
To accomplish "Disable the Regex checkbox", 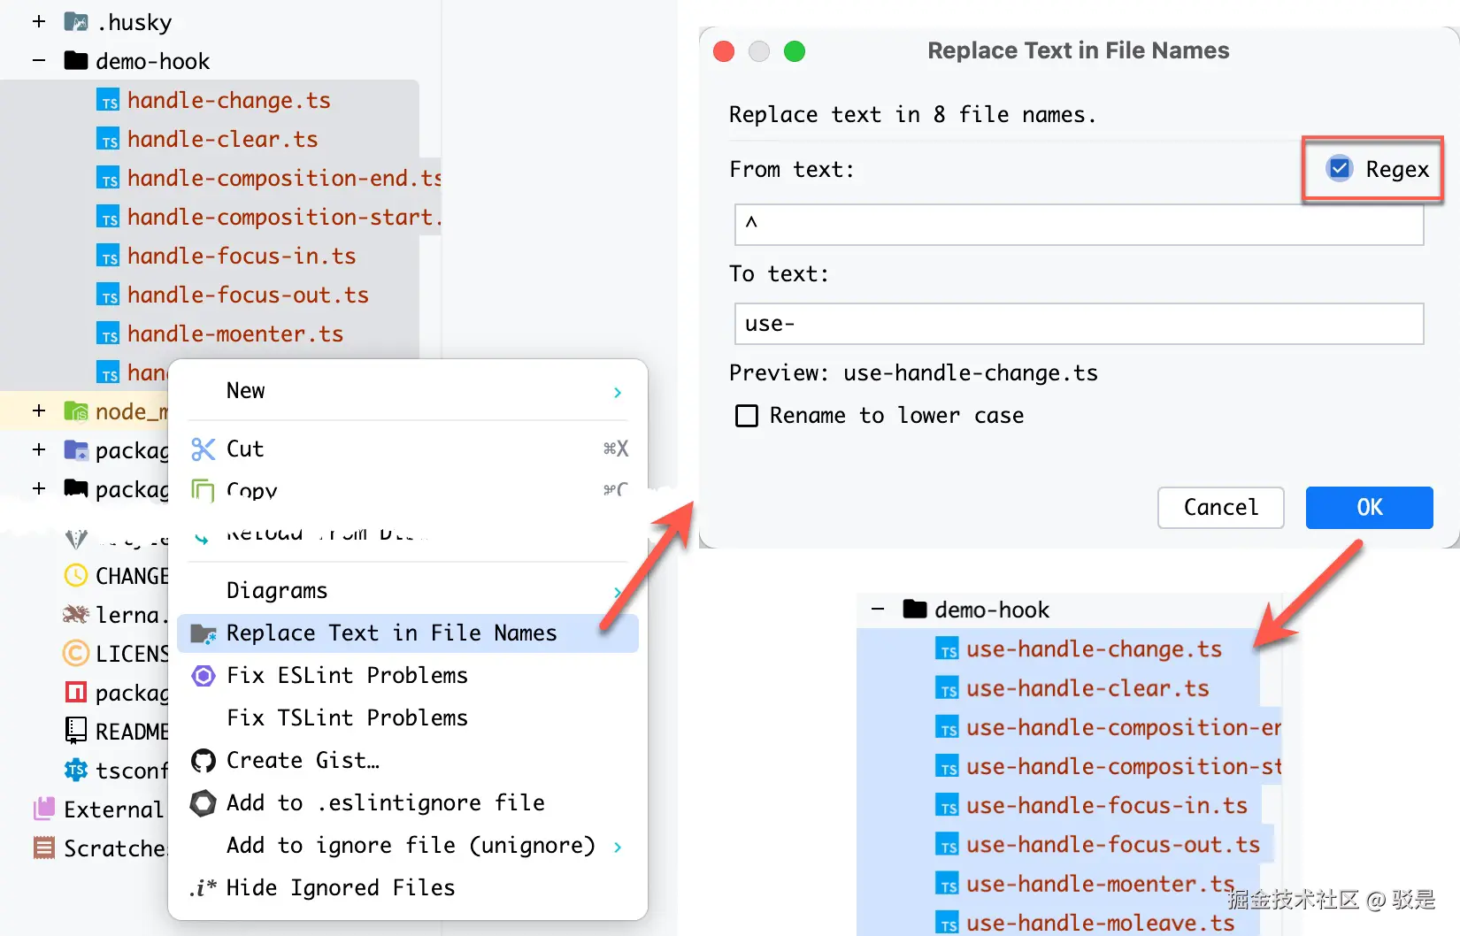I will coord(1340,168).
